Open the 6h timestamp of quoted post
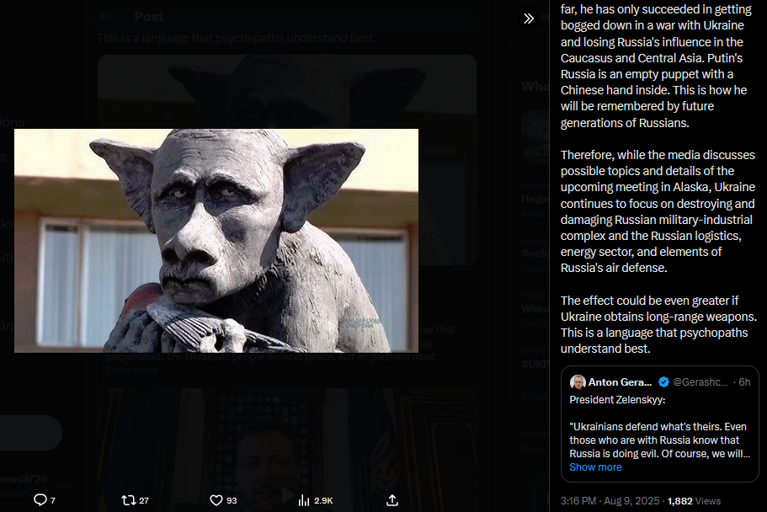Image resolution: width=767 pixels, height=512 pixels. 744,381
